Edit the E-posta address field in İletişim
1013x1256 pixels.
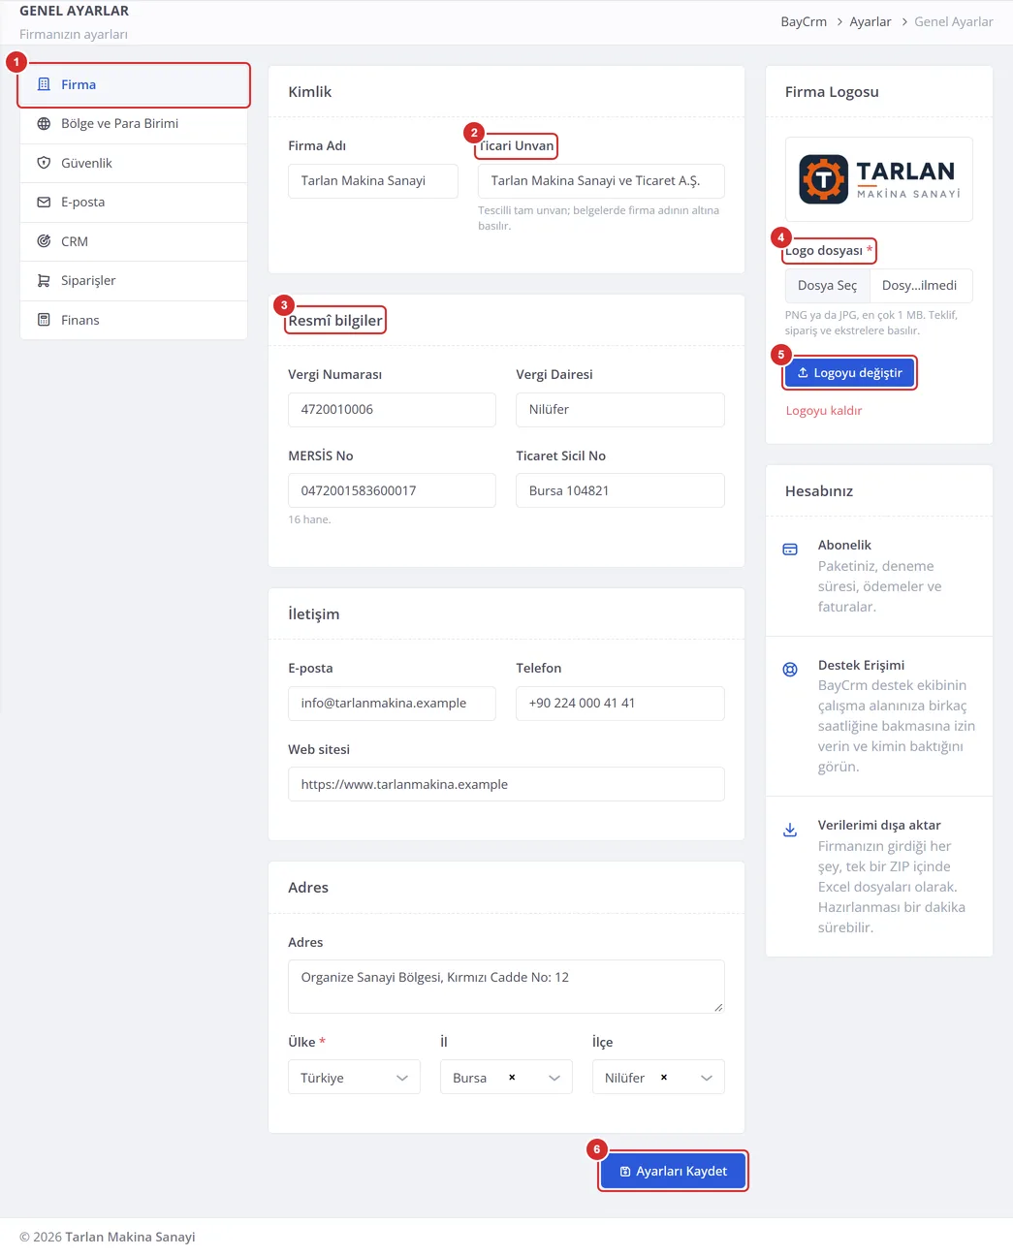392,704
